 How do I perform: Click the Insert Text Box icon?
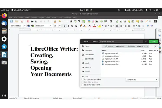tap(97, 21)
